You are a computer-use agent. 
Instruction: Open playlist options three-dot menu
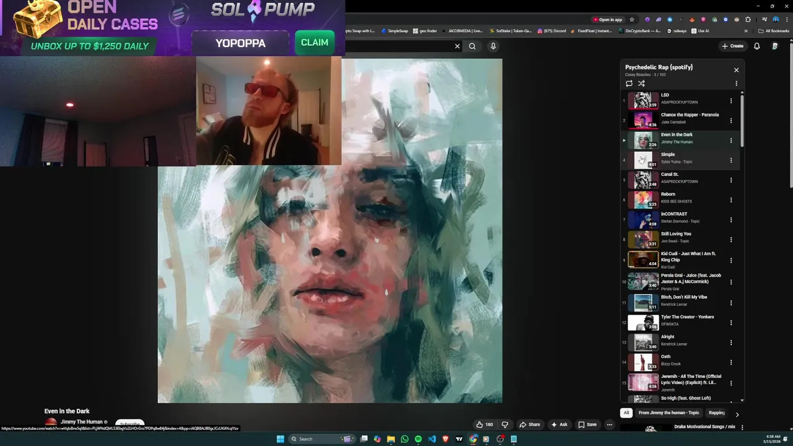(x=736, y=84)
